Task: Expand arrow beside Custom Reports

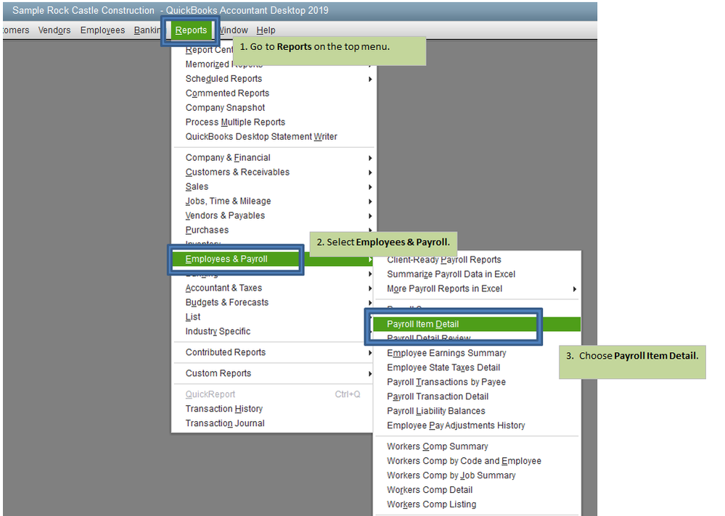Action: pos(370,374)
